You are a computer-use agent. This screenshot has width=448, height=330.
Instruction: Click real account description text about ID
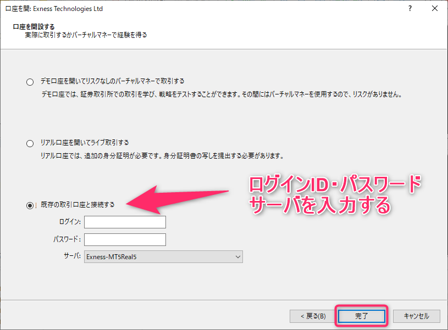point(162,156)
